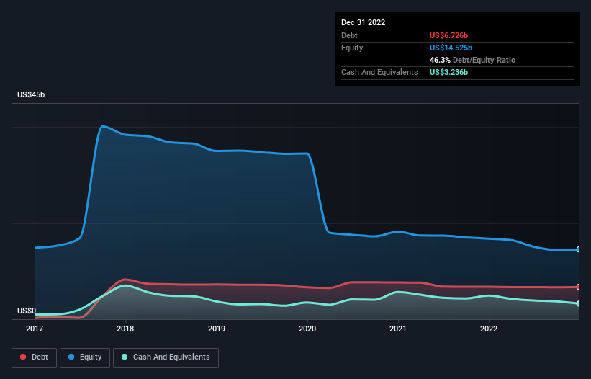This screenshot has height=379, width=591.
Task: Select the 2019 axis label
Action: tap(217, 329)
